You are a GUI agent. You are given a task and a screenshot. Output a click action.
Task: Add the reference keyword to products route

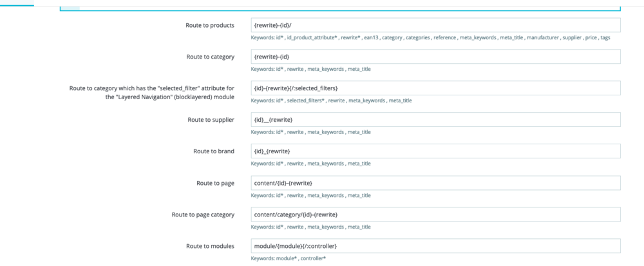(444, 38)
